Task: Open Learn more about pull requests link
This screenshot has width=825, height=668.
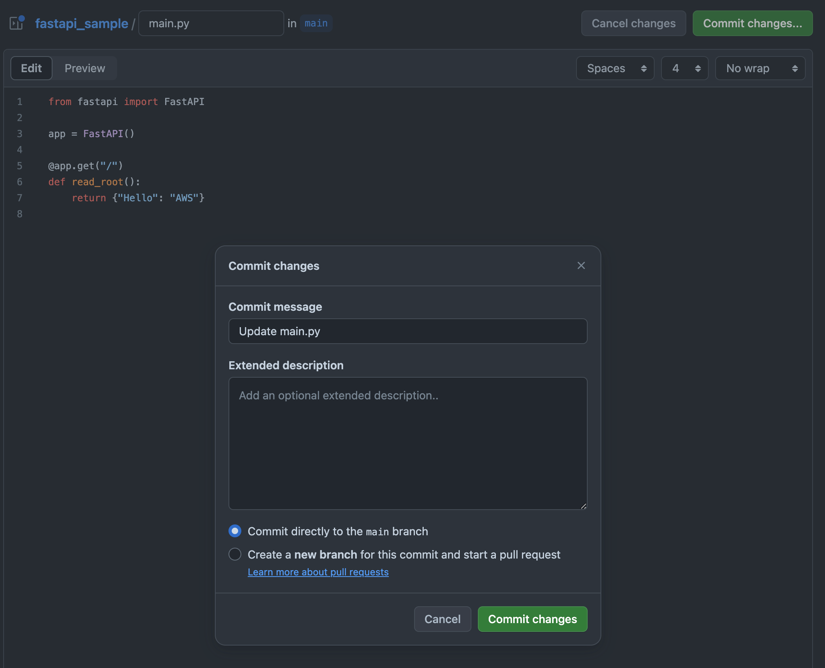Action: pos(318,572)
